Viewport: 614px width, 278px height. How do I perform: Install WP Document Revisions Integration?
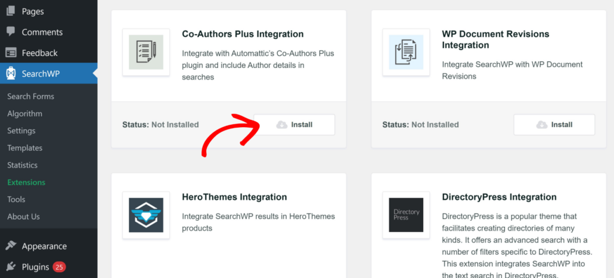click(x=554, y=125)
